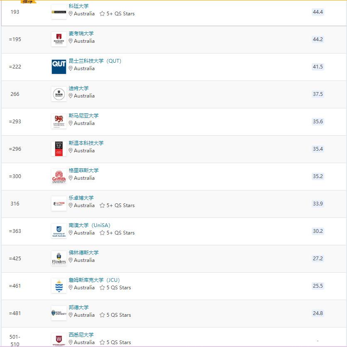Click the La Trobe University logo

[59, 204]
